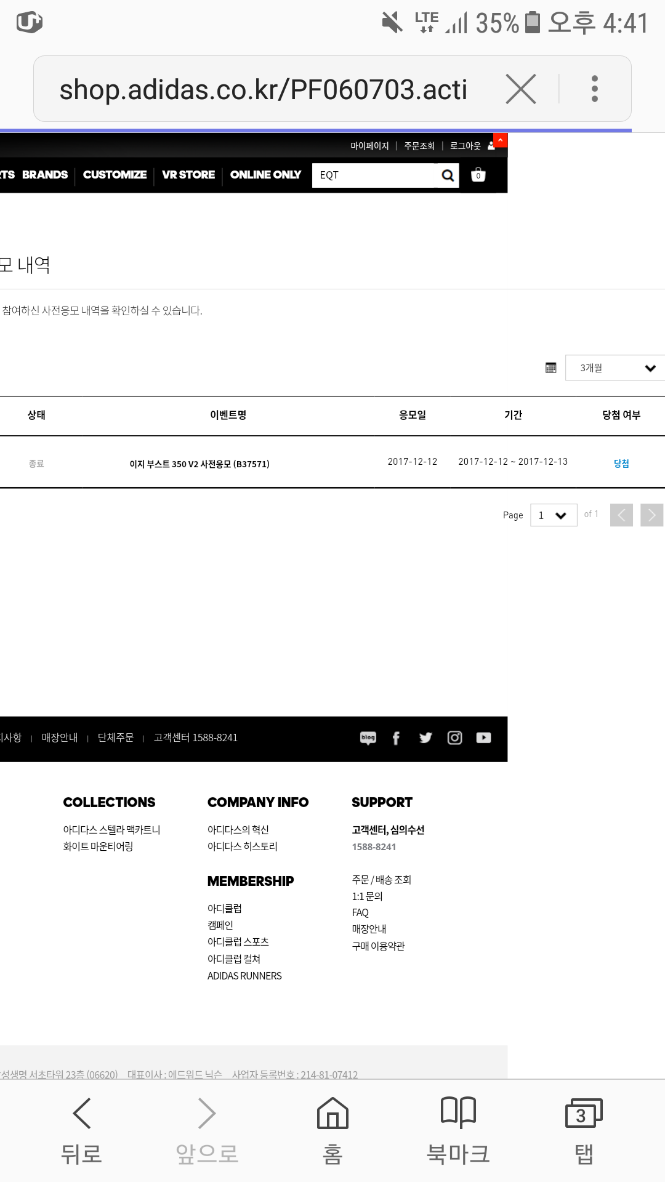
Task: Click the EQT search input field
Action: coord(376,175)
